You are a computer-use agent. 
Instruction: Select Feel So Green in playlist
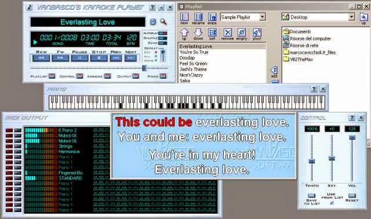pos(222,63)
